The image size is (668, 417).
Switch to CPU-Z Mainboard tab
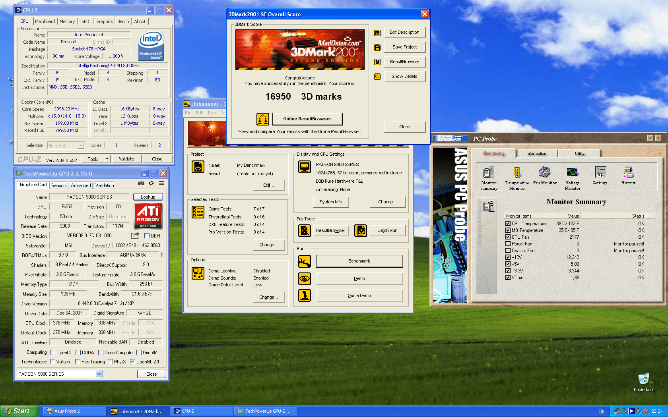pyautogui.click(x=45, y=21)
